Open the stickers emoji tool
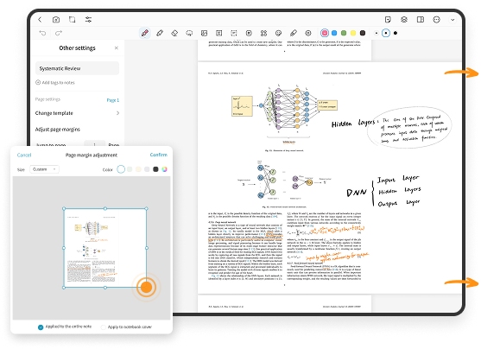The image size is (481, 349). point(279,33)
